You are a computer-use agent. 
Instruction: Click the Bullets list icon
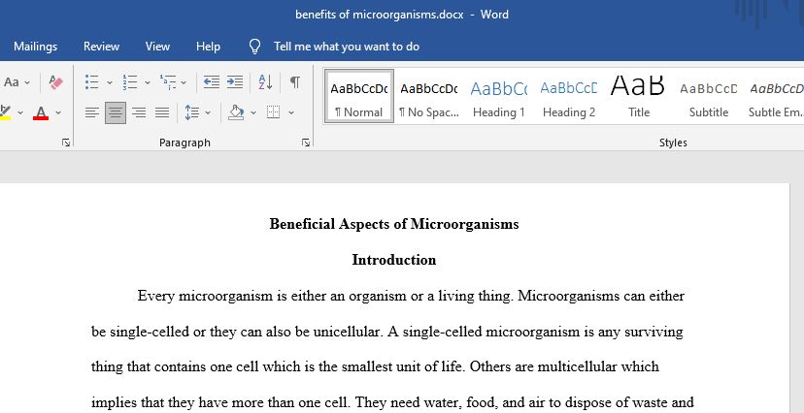92,81
